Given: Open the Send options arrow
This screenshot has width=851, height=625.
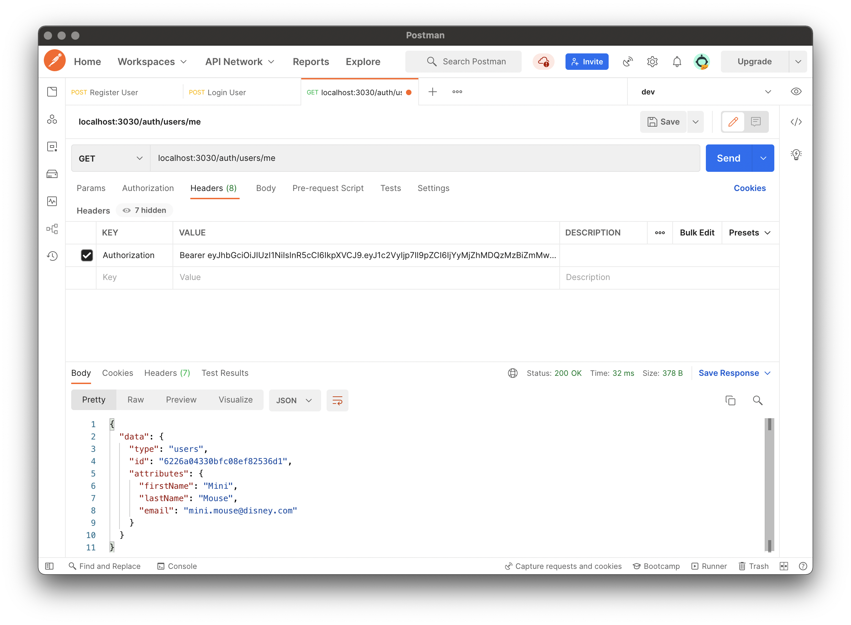Looking at the screenshot, I should (763, 158).
